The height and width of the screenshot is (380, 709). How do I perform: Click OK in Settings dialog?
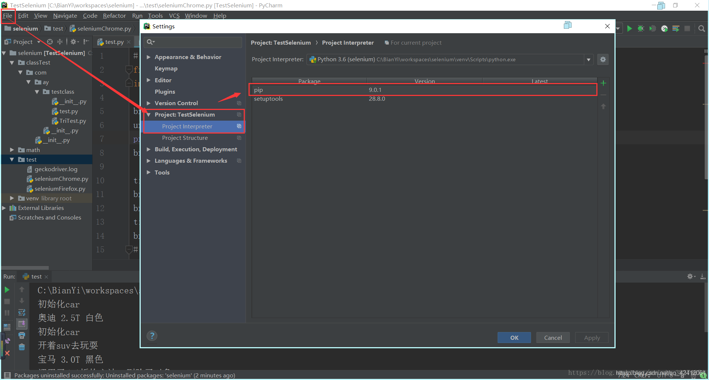(x=514, y=338)
